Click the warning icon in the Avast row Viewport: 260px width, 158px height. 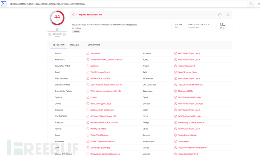point(88,72)
